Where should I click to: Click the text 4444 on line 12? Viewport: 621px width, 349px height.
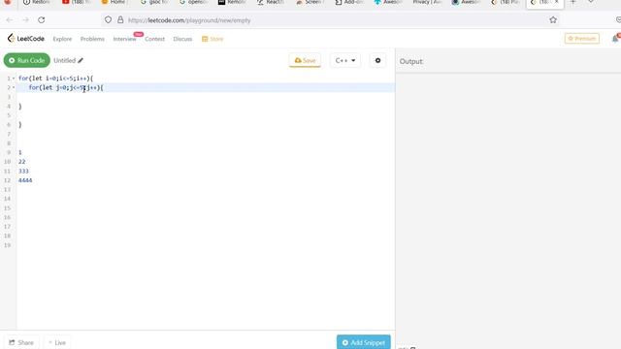[25, 180]
